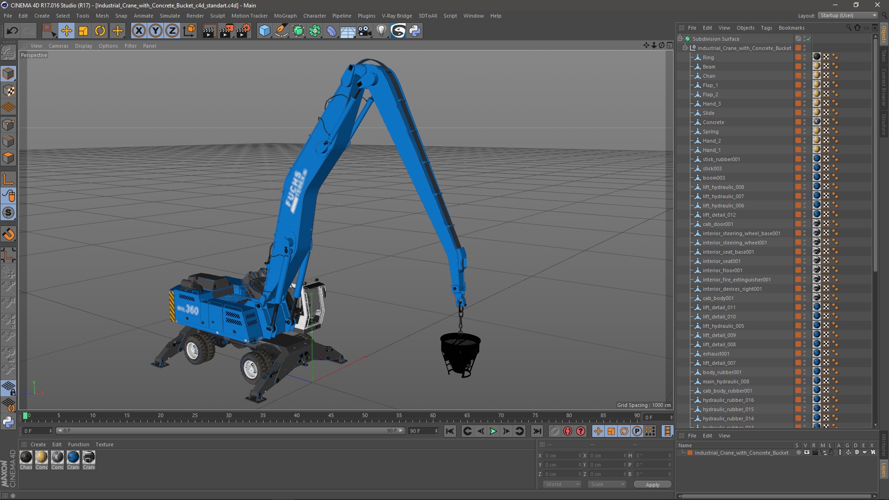Screen dimensions: 889x500
Task: Select the Move tool in top toolbar
Action: [66, 31]
